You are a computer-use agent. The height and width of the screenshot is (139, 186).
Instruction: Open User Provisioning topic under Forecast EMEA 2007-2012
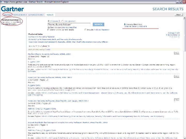click(x=35, y=95)
